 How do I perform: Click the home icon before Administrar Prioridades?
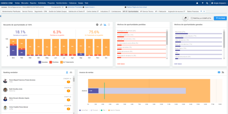pos(66,7)
